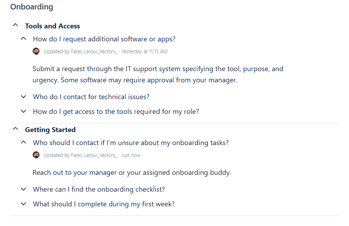Collapse the software request question answer
This screenshot has height=226, width=349.
23,39
